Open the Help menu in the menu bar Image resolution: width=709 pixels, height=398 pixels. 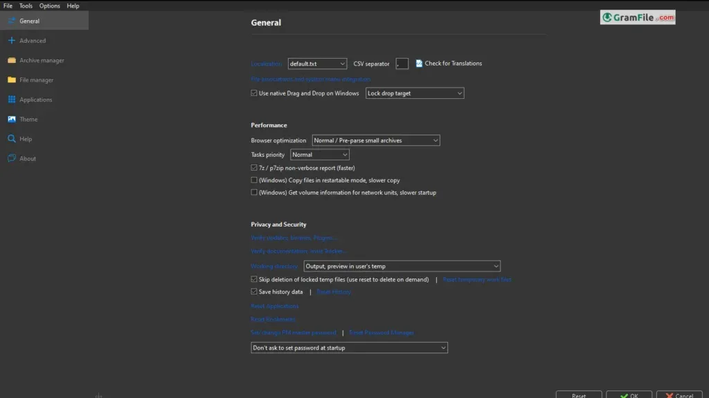[73, 6]
